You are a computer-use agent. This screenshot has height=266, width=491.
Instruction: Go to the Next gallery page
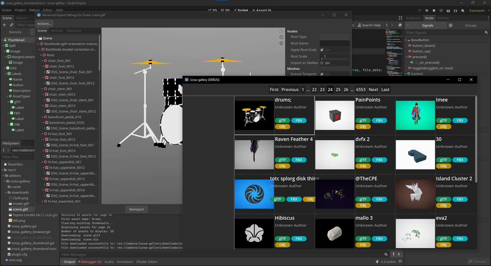point(373,90)
